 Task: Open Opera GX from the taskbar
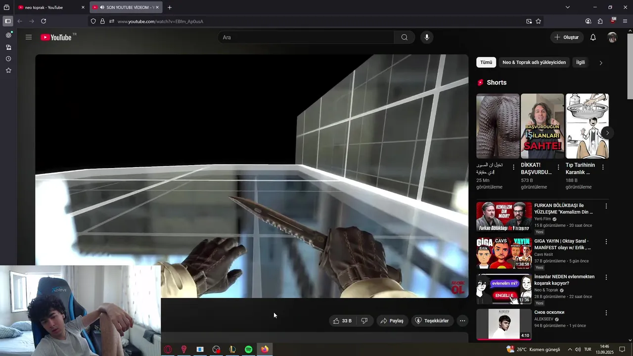click(x=168, y=350)
